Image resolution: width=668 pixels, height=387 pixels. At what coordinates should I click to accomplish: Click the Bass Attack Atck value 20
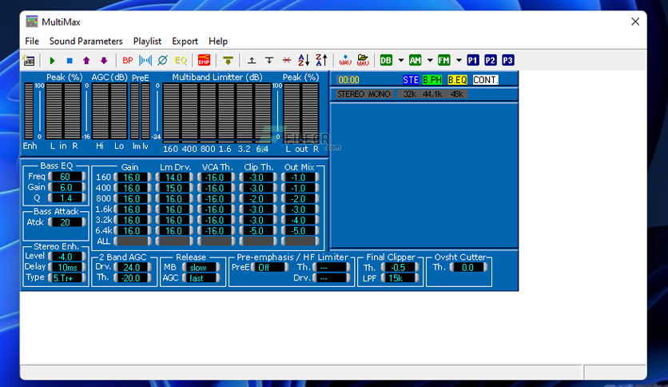[x=67, y=222]
